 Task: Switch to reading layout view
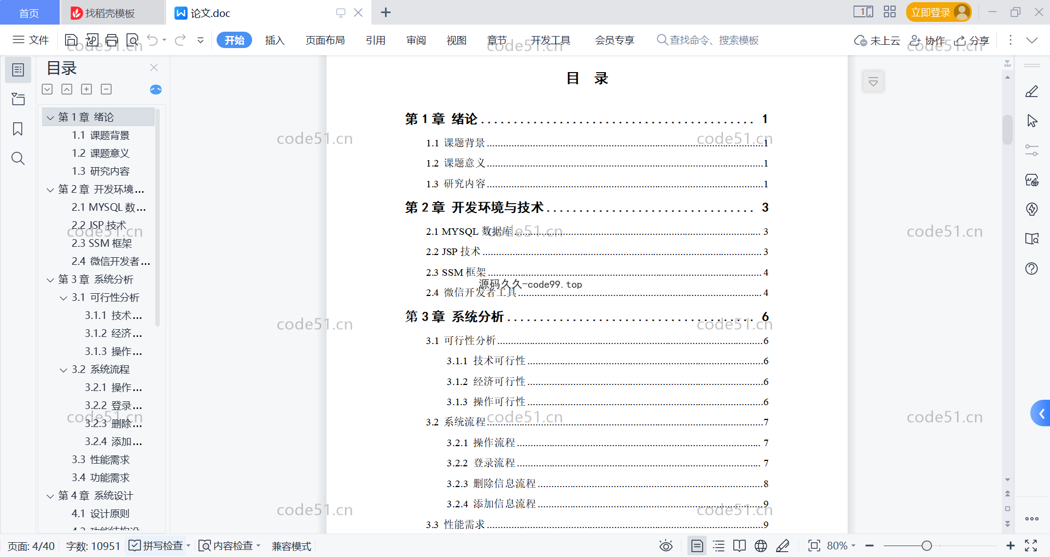click(x=739, y=546)
